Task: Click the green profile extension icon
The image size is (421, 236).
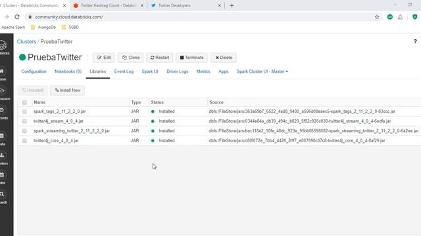Action: [390, 17]
